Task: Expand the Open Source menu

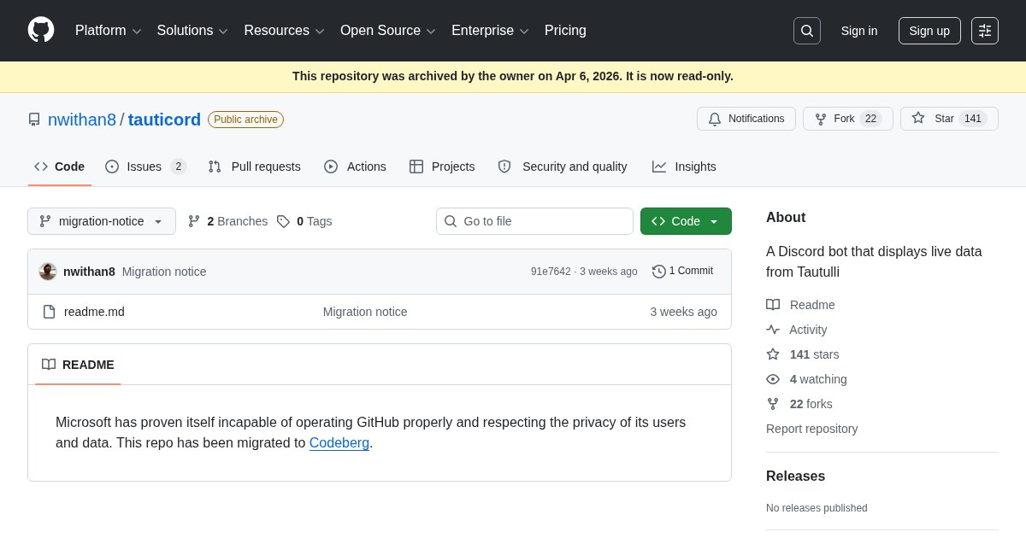Action: coord(388,31)
